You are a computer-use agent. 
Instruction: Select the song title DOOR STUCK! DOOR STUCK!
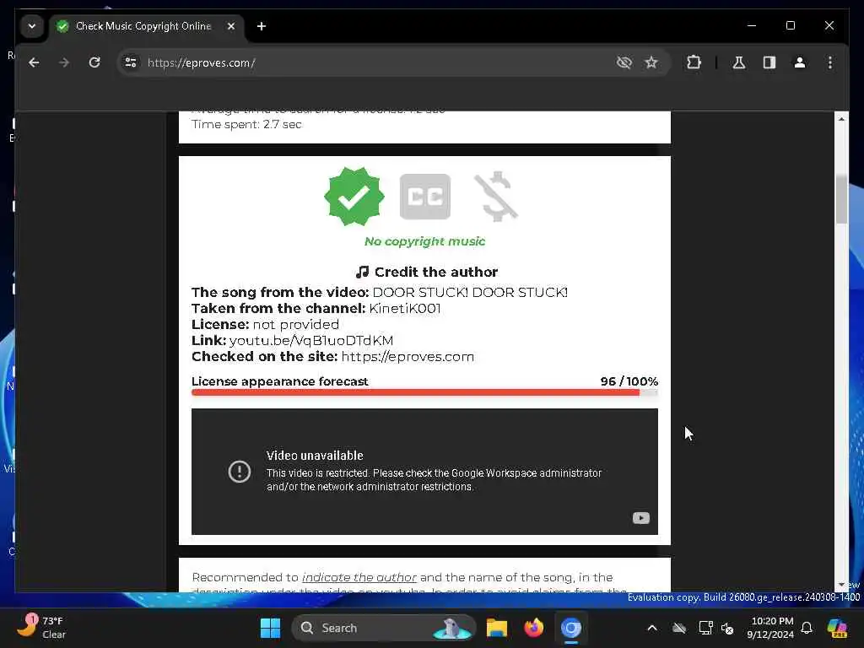470,293
